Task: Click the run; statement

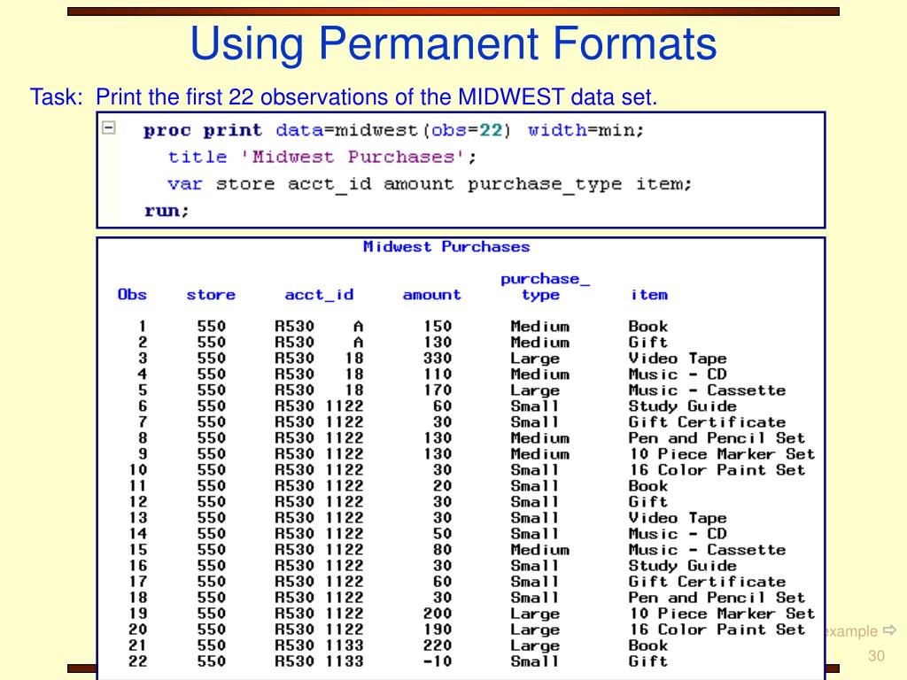Action: coord(167,211)
